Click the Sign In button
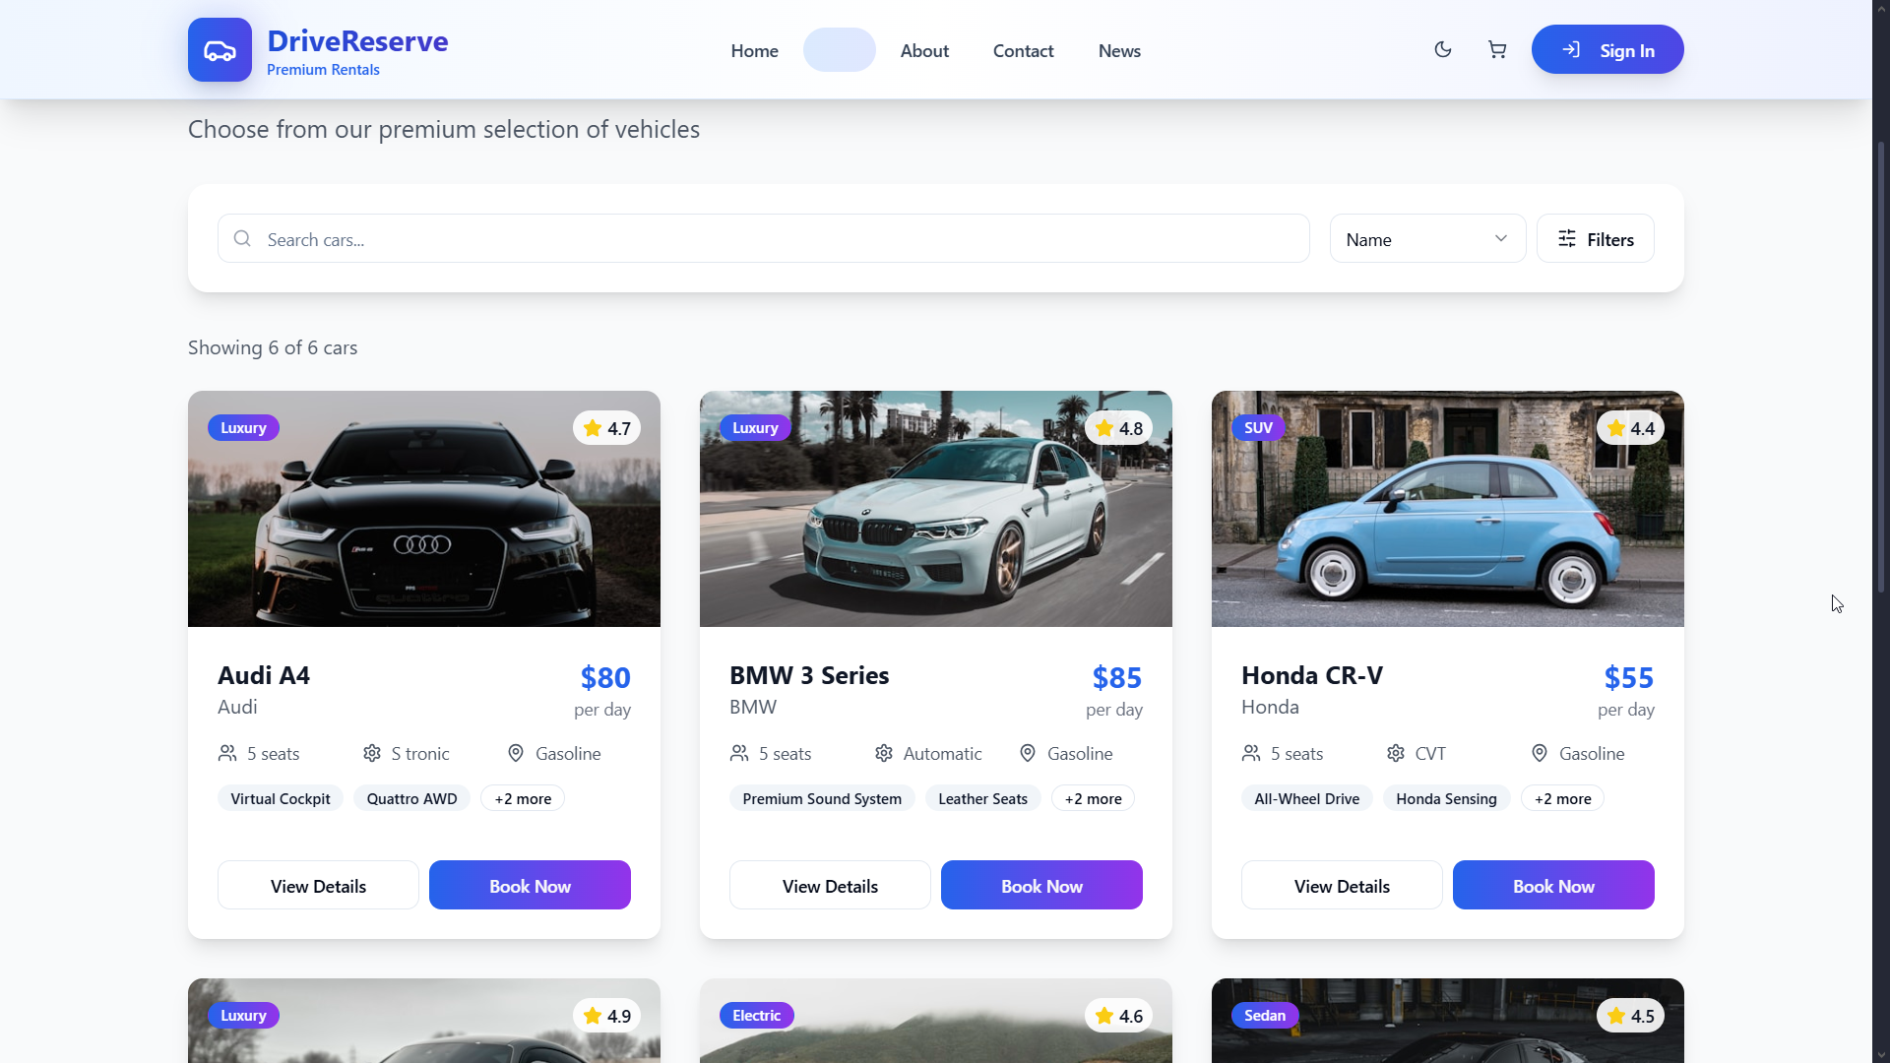 [x=1607, y=50]
